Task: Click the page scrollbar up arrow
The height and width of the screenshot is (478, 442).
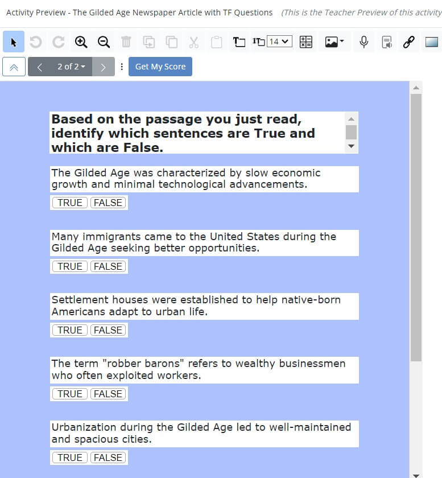Action: pyautogui.click(x=416, y=88)
